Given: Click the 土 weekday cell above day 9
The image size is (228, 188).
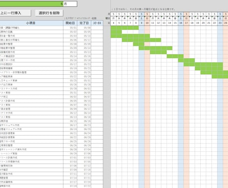Looking at the screenshot, I should 141,18.
